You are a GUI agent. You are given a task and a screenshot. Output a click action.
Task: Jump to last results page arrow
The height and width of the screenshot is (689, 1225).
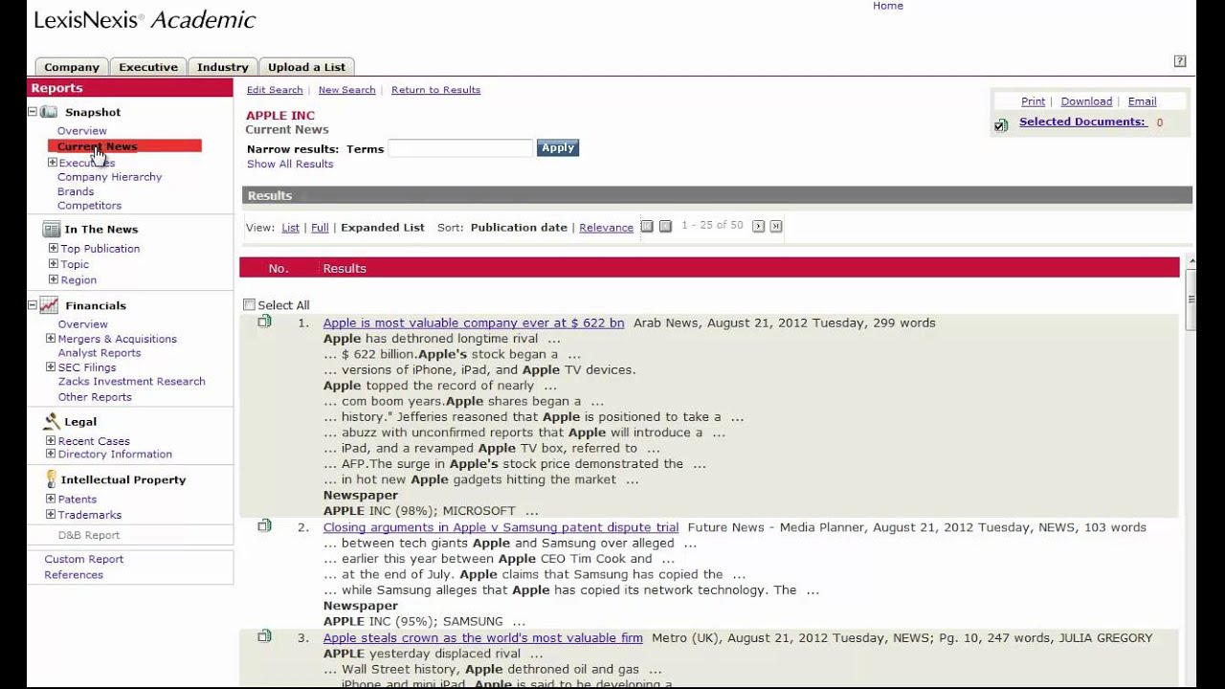[x=776, y=227]
